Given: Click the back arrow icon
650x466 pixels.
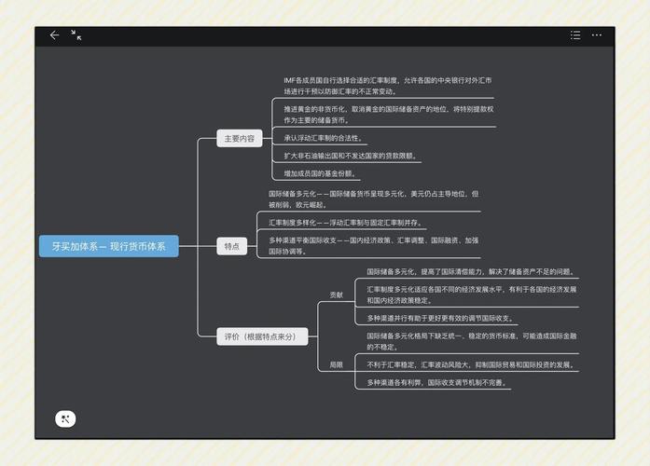Looking at the screenshot, I should pyautogui.click(x=54, y=35).
